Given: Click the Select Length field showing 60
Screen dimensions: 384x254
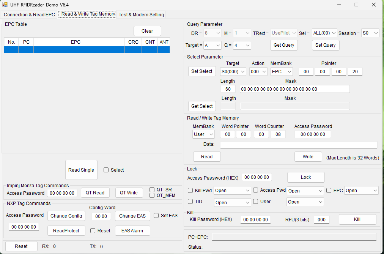Looking at the screenshot, I should [x=228, y=89].
